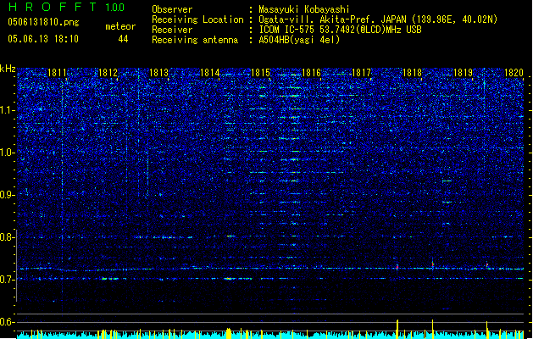Click the 1820 time marker
Screen dimensions: 533x339
pos(514,73)
